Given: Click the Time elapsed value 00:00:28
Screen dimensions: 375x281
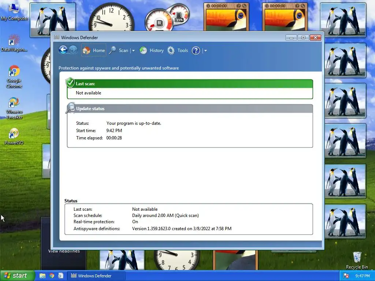Looking at the screenshot, I should pos(114,138).
